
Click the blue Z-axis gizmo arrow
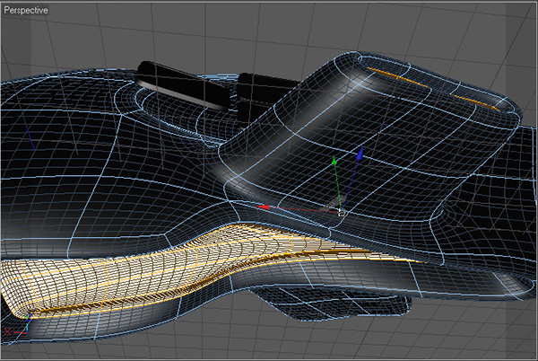coord(360,154)
